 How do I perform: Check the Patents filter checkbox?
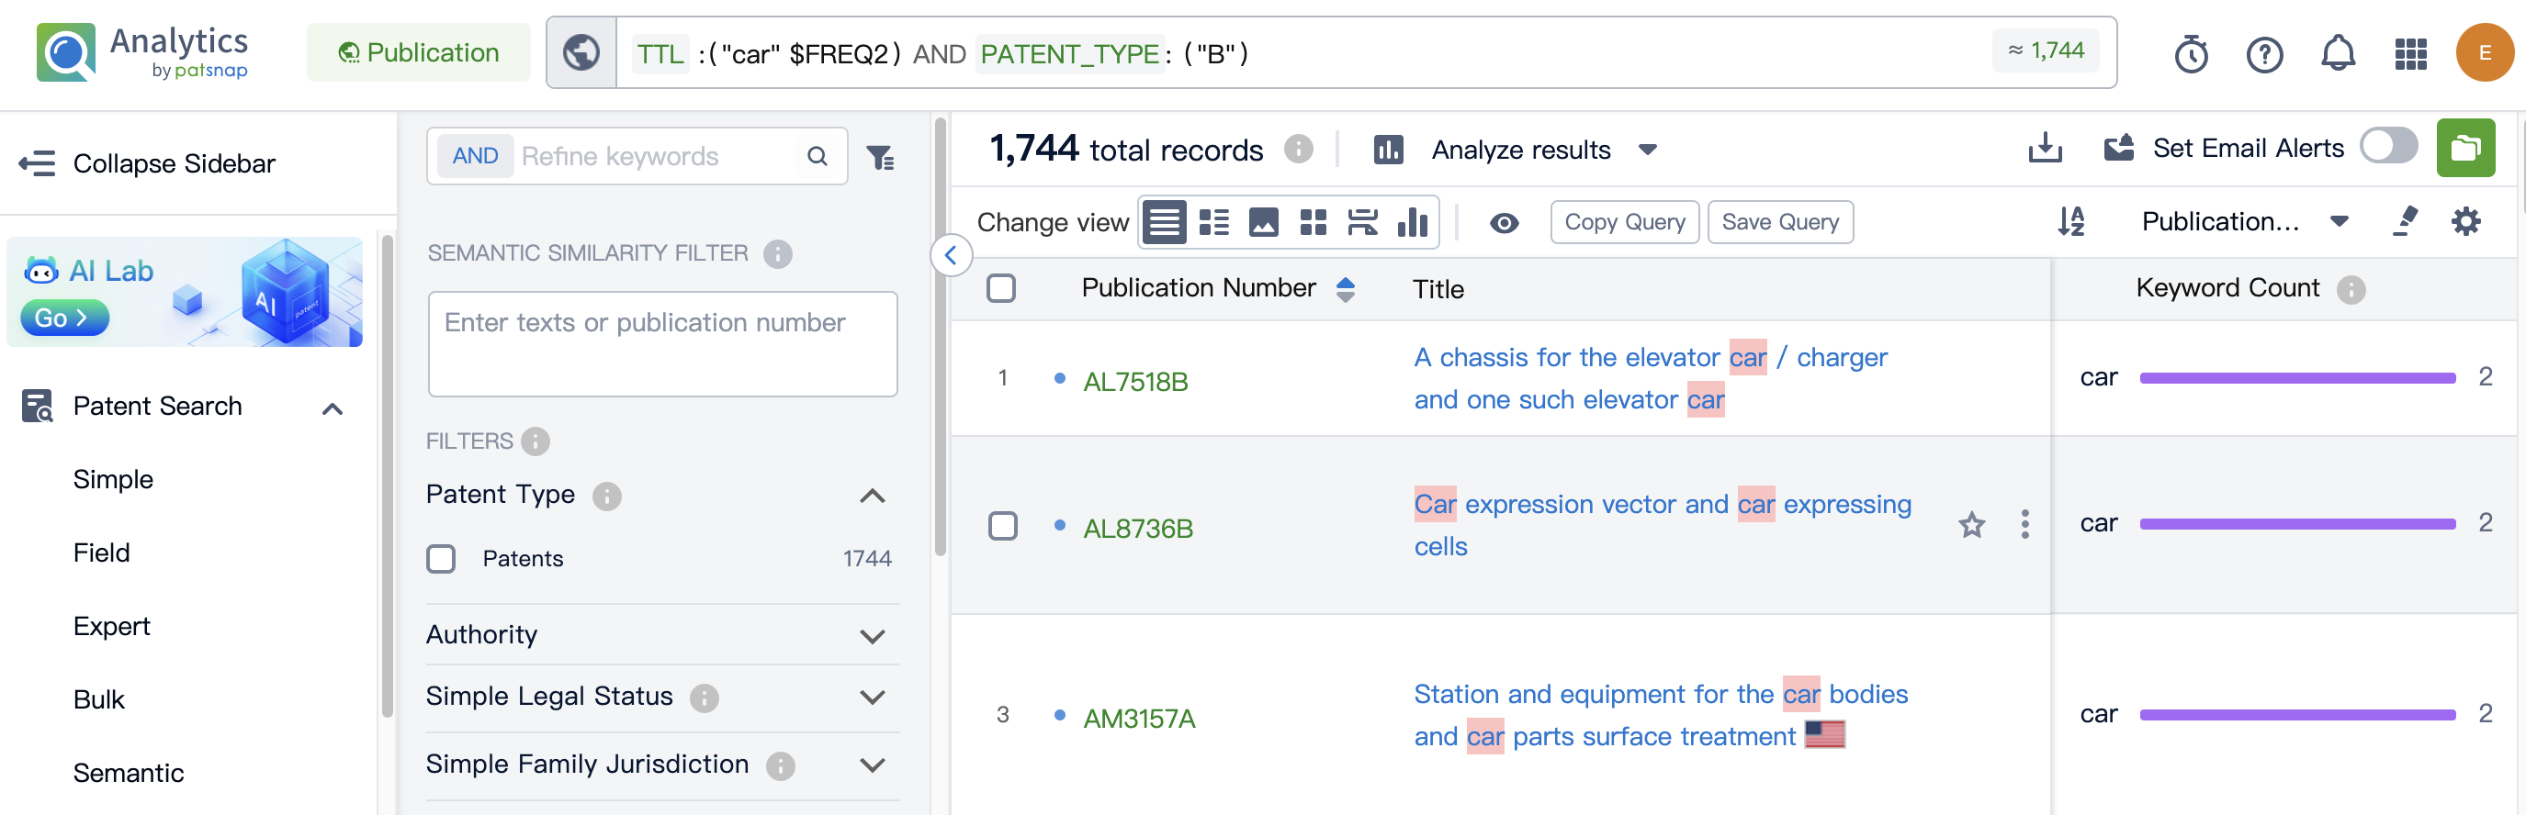coord(441,558)
